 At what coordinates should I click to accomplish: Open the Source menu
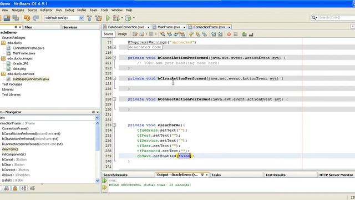[x=32, y=10]
